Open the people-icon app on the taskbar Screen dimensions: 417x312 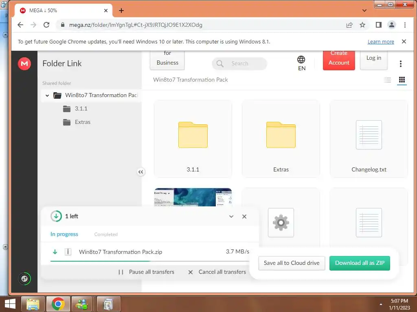(82, 304)
